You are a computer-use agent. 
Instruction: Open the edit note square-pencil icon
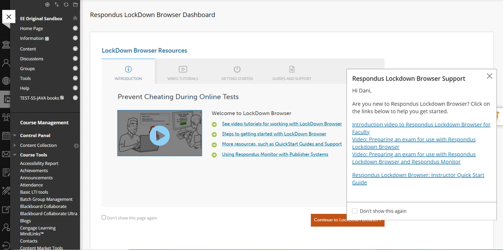6,209
